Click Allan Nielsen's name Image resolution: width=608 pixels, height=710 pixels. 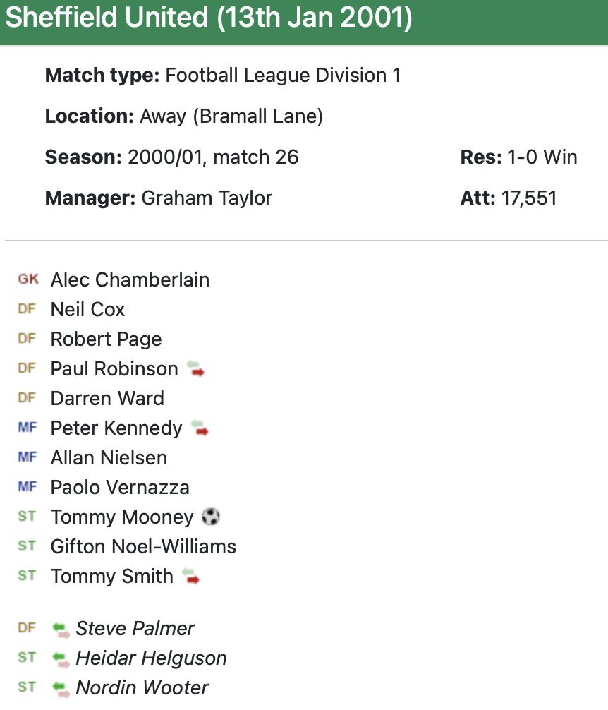coord(109,457)
